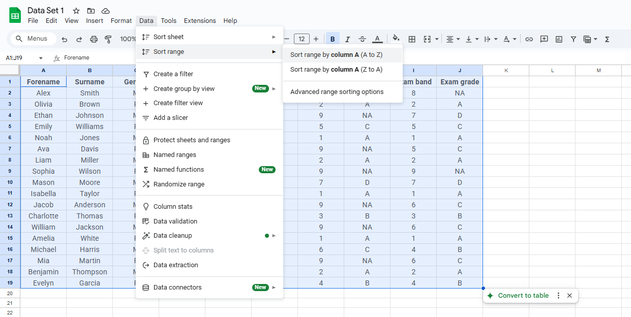Image resolution: width=631 pixels, height=317 pixels.
Task: Expand the Data cleanup submenu
Action: pos(209,236)
